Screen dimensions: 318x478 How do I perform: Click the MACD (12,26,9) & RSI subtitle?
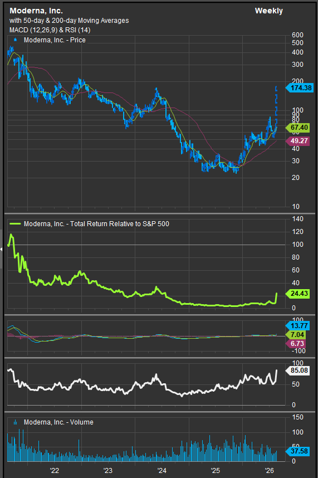click(50, 30)
